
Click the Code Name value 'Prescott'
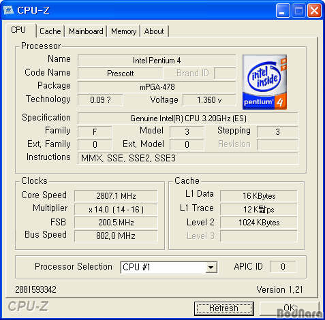coord(120,74)
